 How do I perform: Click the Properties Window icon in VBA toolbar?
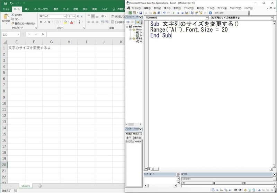tap(196, 13)
